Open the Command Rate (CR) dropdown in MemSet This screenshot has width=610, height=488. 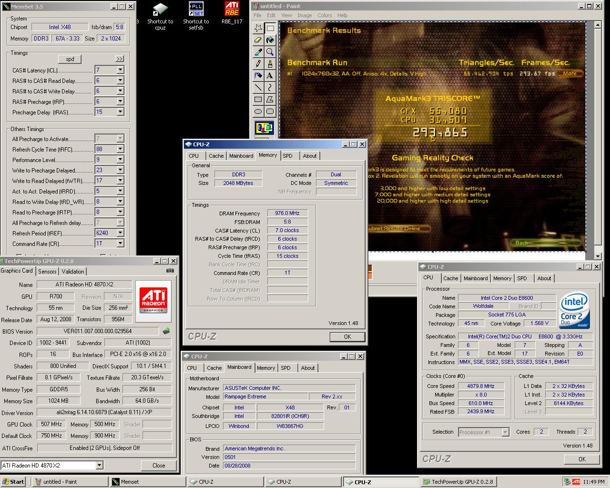[x=120, y=244]
